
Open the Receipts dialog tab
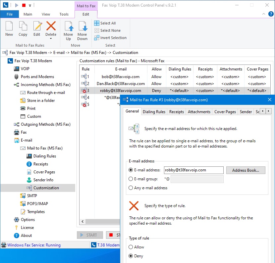click(x=177, y=112)
